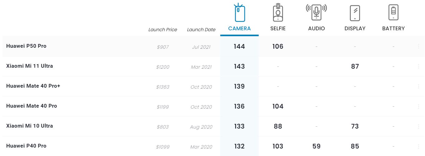Select the Display phone icon
Viewport: 425px width, 156px height.
(355, 13)
